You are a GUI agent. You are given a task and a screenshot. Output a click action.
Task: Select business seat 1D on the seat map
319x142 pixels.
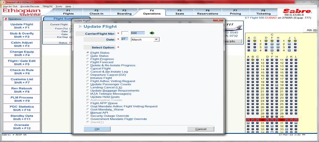tap(266, 41)
